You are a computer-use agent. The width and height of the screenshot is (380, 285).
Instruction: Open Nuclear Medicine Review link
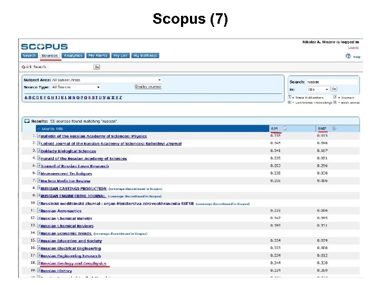pos(65,181)
